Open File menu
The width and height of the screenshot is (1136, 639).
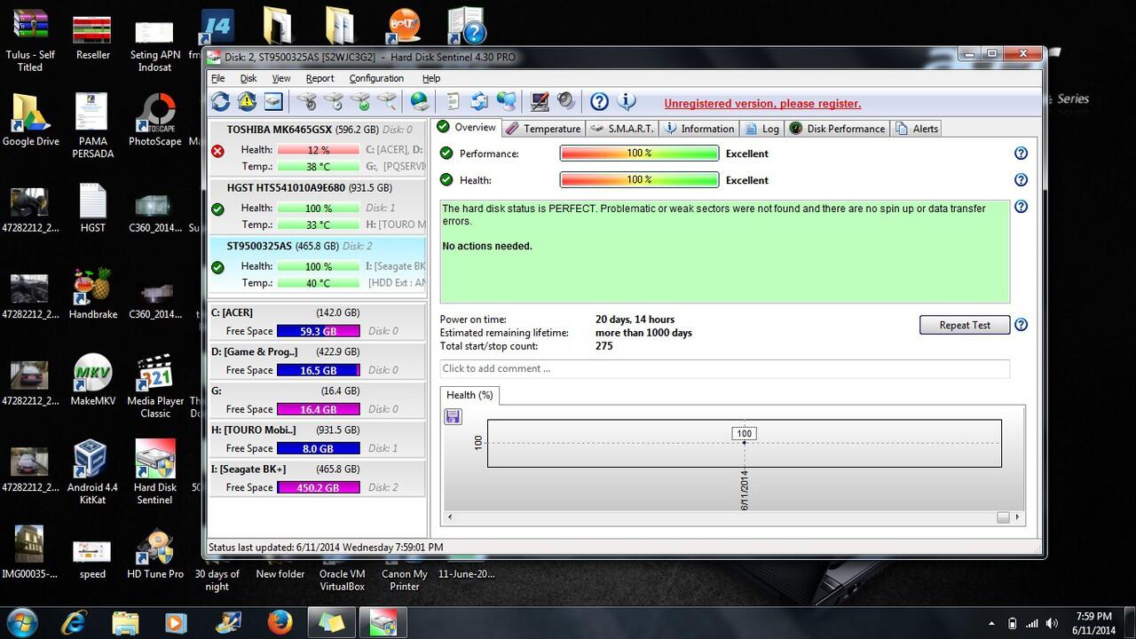(217, 78)
